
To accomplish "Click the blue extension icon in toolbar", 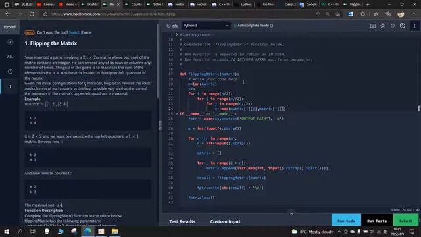I will 351,14.
